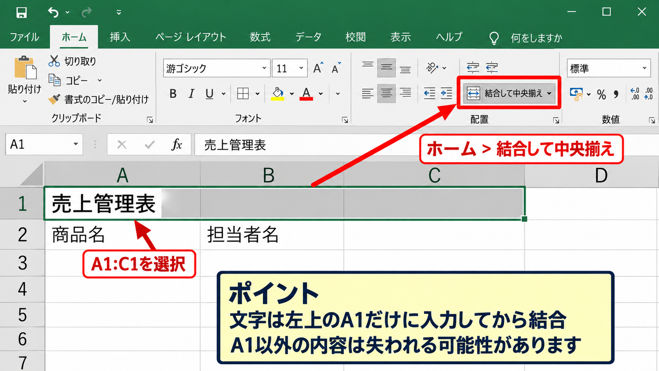Click the 何をしますか search field
The height and width of the screenshot is (371, 659).
pyautogui.click(x=536, y=38)
